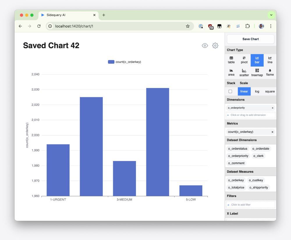Remove the count(o_orderkey) metric
This screenshot has height=240, width=291.
(x=272, y=132)
